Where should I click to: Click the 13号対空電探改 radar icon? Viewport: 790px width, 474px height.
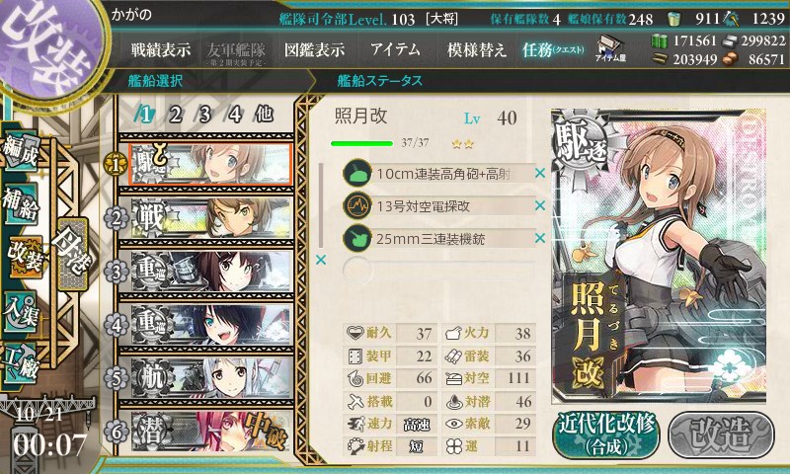coord(357,205)
